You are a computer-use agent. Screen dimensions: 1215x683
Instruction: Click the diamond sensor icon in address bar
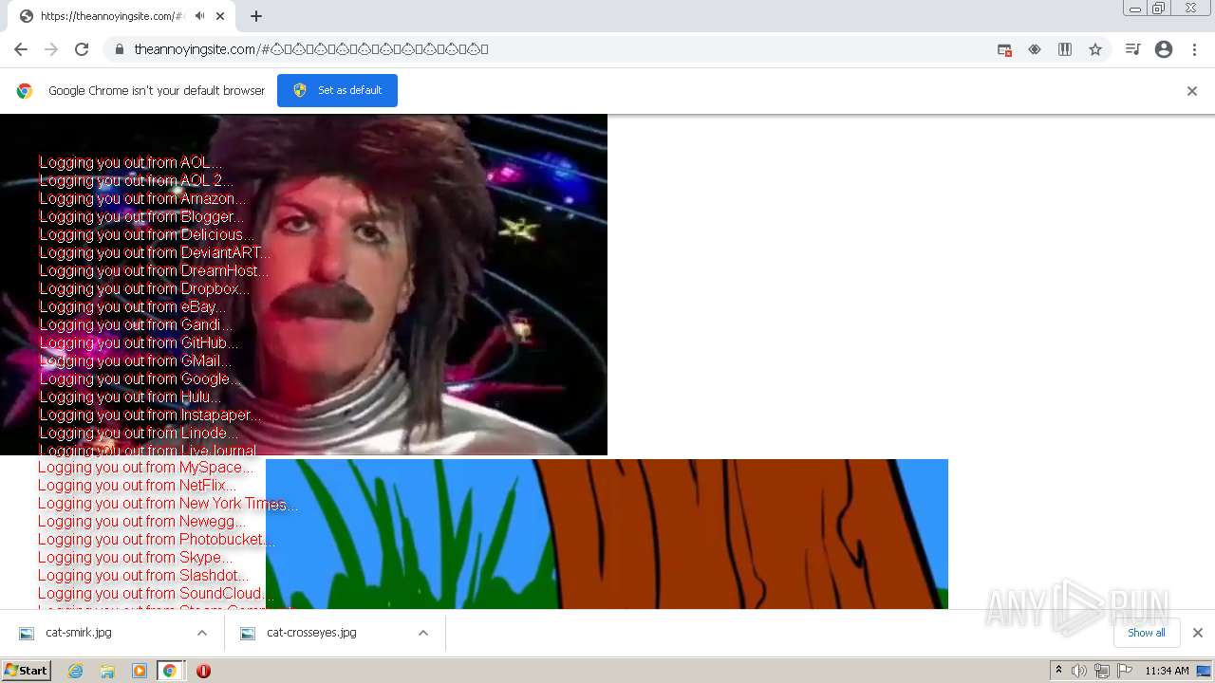(1035, 49)
